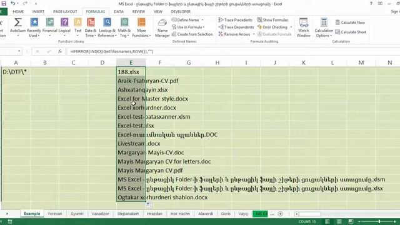Switch to the Hrazdan sheet tab
The height and width of the screenshot is (225, 400).
pyautogui.click(x=154, y=214)
